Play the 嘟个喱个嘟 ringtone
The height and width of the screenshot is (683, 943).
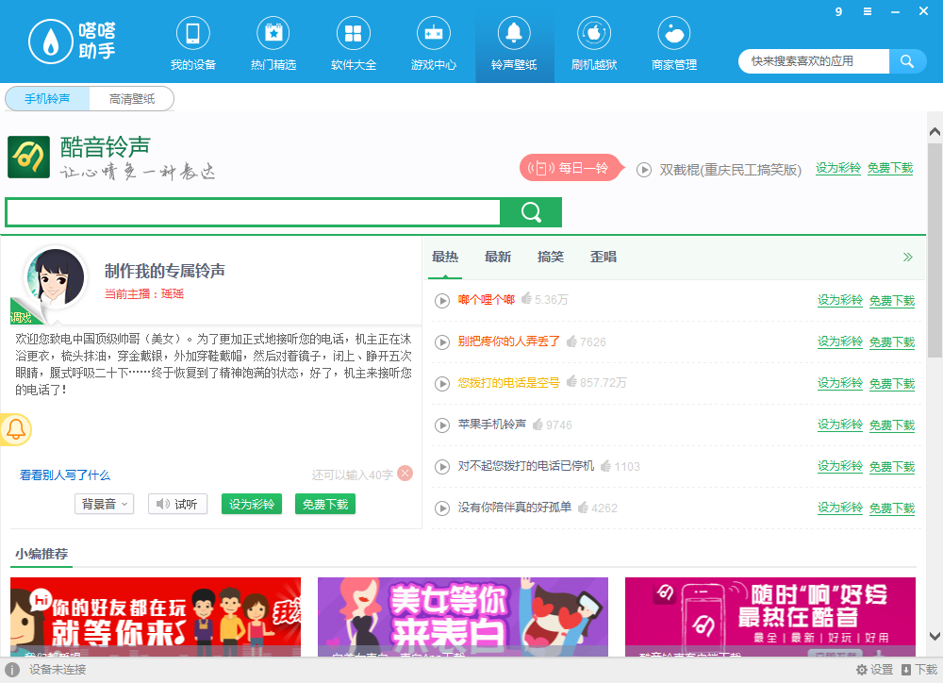tap(442, 301)
